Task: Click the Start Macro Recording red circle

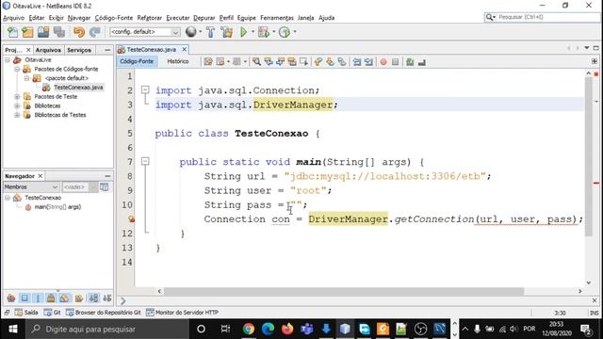Action: coord(383,62)
